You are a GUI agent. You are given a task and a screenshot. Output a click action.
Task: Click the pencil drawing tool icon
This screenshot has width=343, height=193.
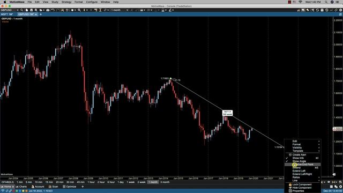click(170, 10)
